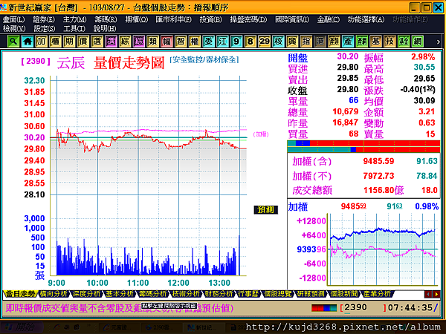The height and width of the screenshot is (334, 446).
Task: Open the 檢視(V) menu
Action: (14, 29)
